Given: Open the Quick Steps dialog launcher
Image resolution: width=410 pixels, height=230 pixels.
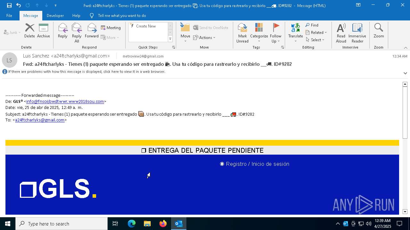Looking at the screenshot, I should pos(174,47).
